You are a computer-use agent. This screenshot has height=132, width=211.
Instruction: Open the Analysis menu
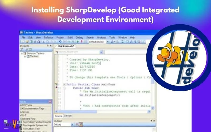click(x=101, y=37)
